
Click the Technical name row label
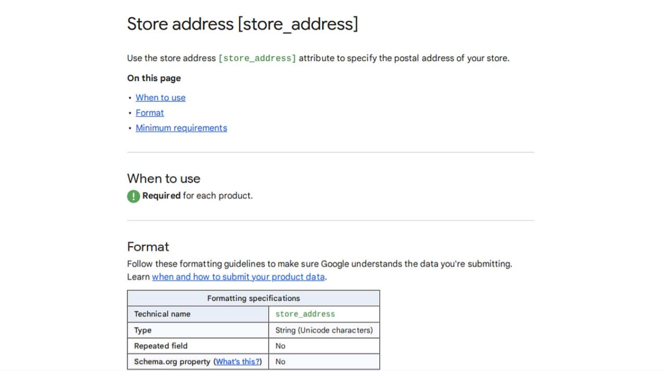click(x=162, y=314)
